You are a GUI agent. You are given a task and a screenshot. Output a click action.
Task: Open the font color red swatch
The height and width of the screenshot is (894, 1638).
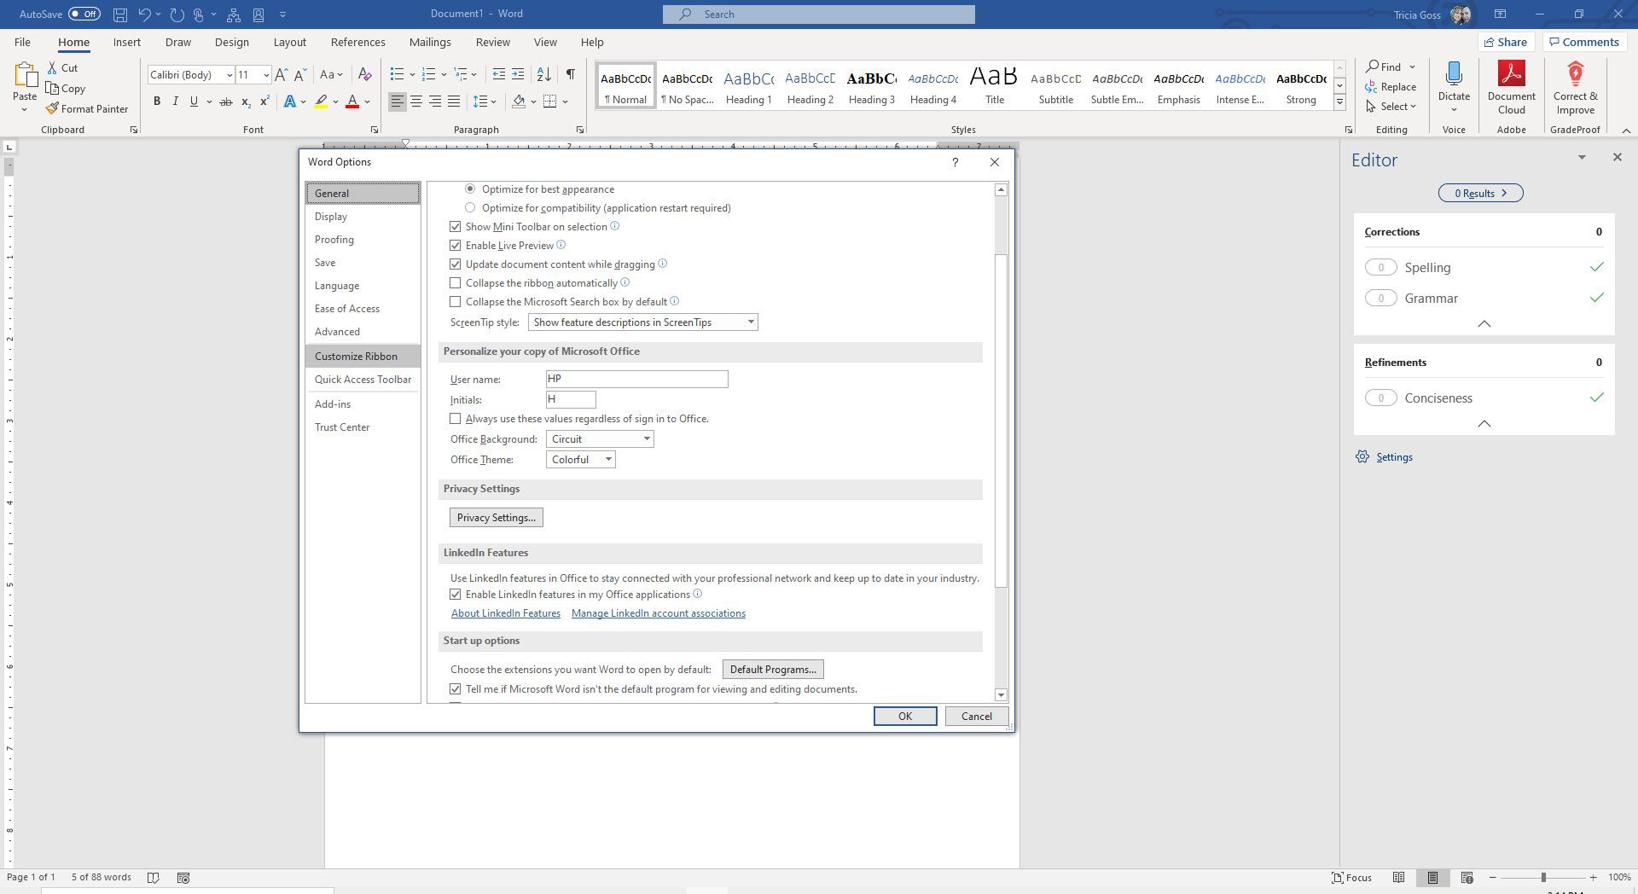351,102
